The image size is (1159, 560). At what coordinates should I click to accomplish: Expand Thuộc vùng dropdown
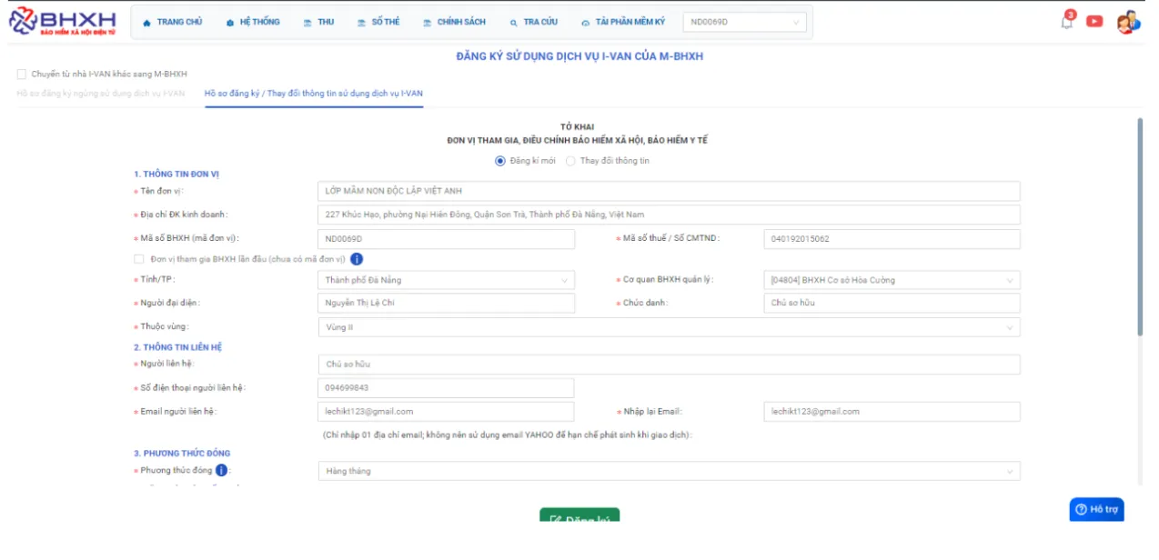(669, 327)
